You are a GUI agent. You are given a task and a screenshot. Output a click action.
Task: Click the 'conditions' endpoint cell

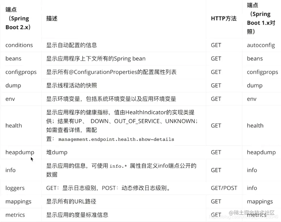click(19, 45)
